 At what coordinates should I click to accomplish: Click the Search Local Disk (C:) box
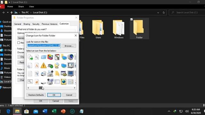tap(187, 12)
